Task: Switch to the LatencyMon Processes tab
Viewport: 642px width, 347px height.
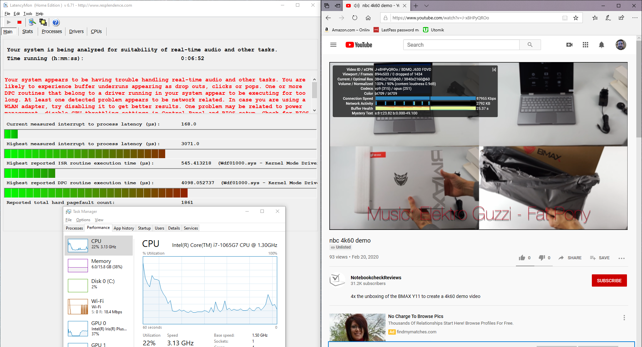Action: pos(52,31)
